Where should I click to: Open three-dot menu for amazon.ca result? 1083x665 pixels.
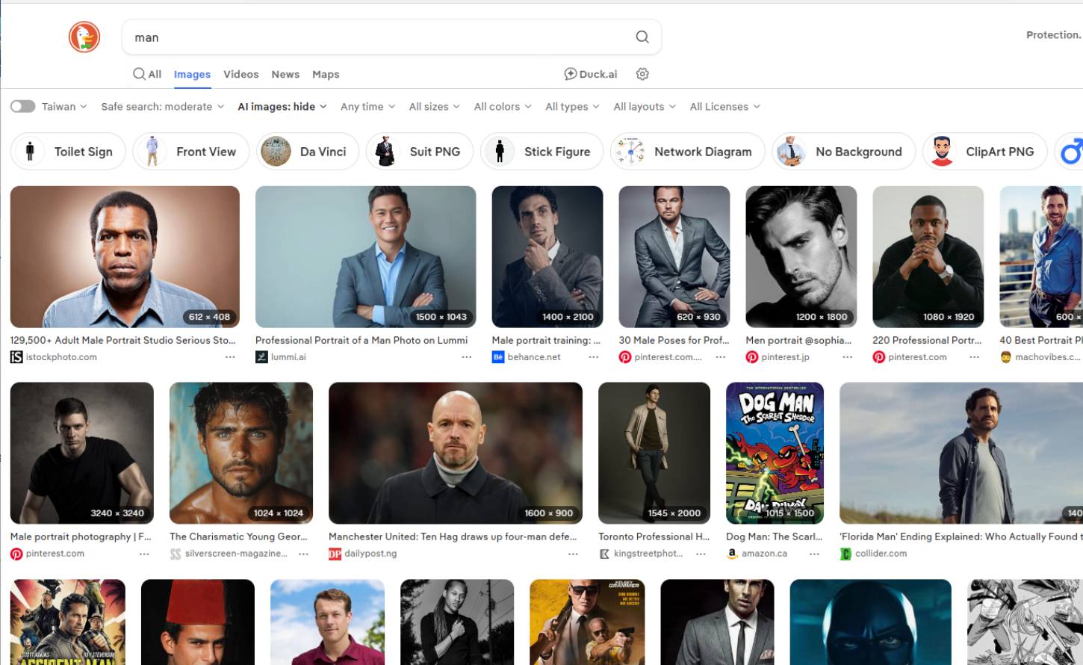(x=814, y=554)
